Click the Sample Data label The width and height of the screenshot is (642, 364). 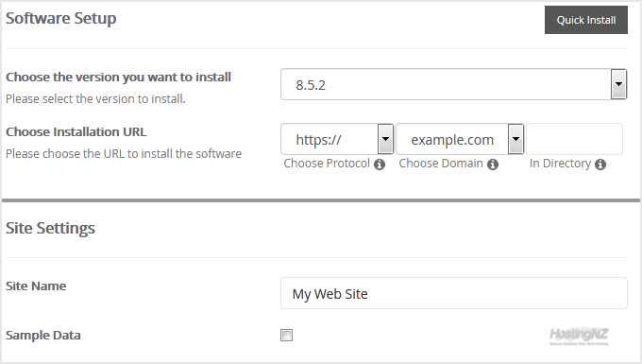[x=43, y=336]
